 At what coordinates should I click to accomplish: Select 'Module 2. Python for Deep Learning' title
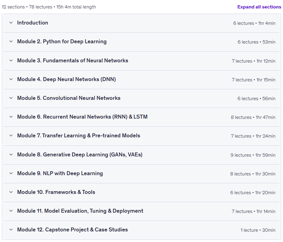click(62, 42)
